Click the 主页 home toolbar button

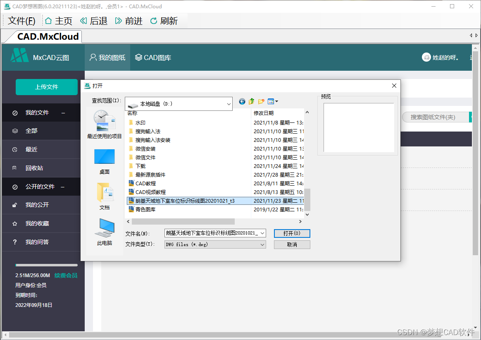click(59, 21)
